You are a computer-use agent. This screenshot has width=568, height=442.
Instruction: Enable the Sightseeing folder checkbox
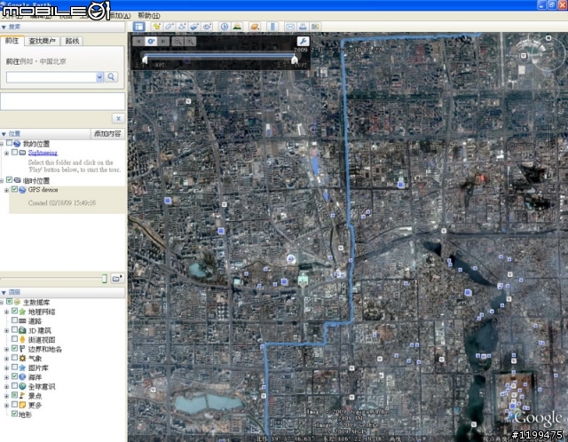[x=14, y=152]
